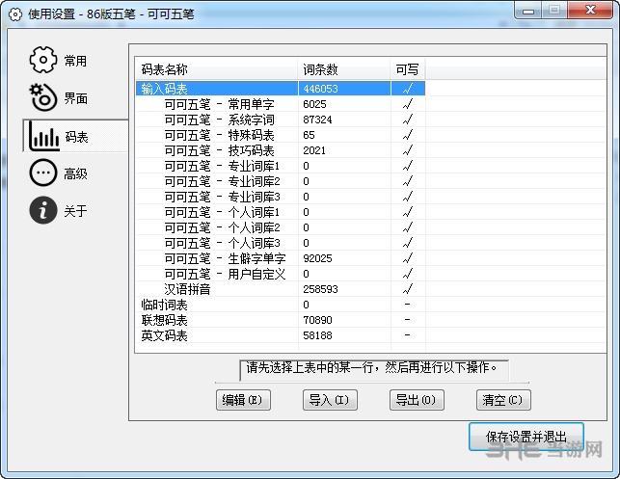Select 可可五笔 - 常用单字 row
Screen dimensions: 620x479
pyautogui.click(x=281, y=104)
